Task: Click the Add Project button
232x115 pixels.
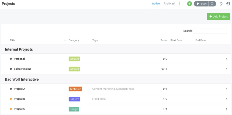Action: [x=218, y=16]
